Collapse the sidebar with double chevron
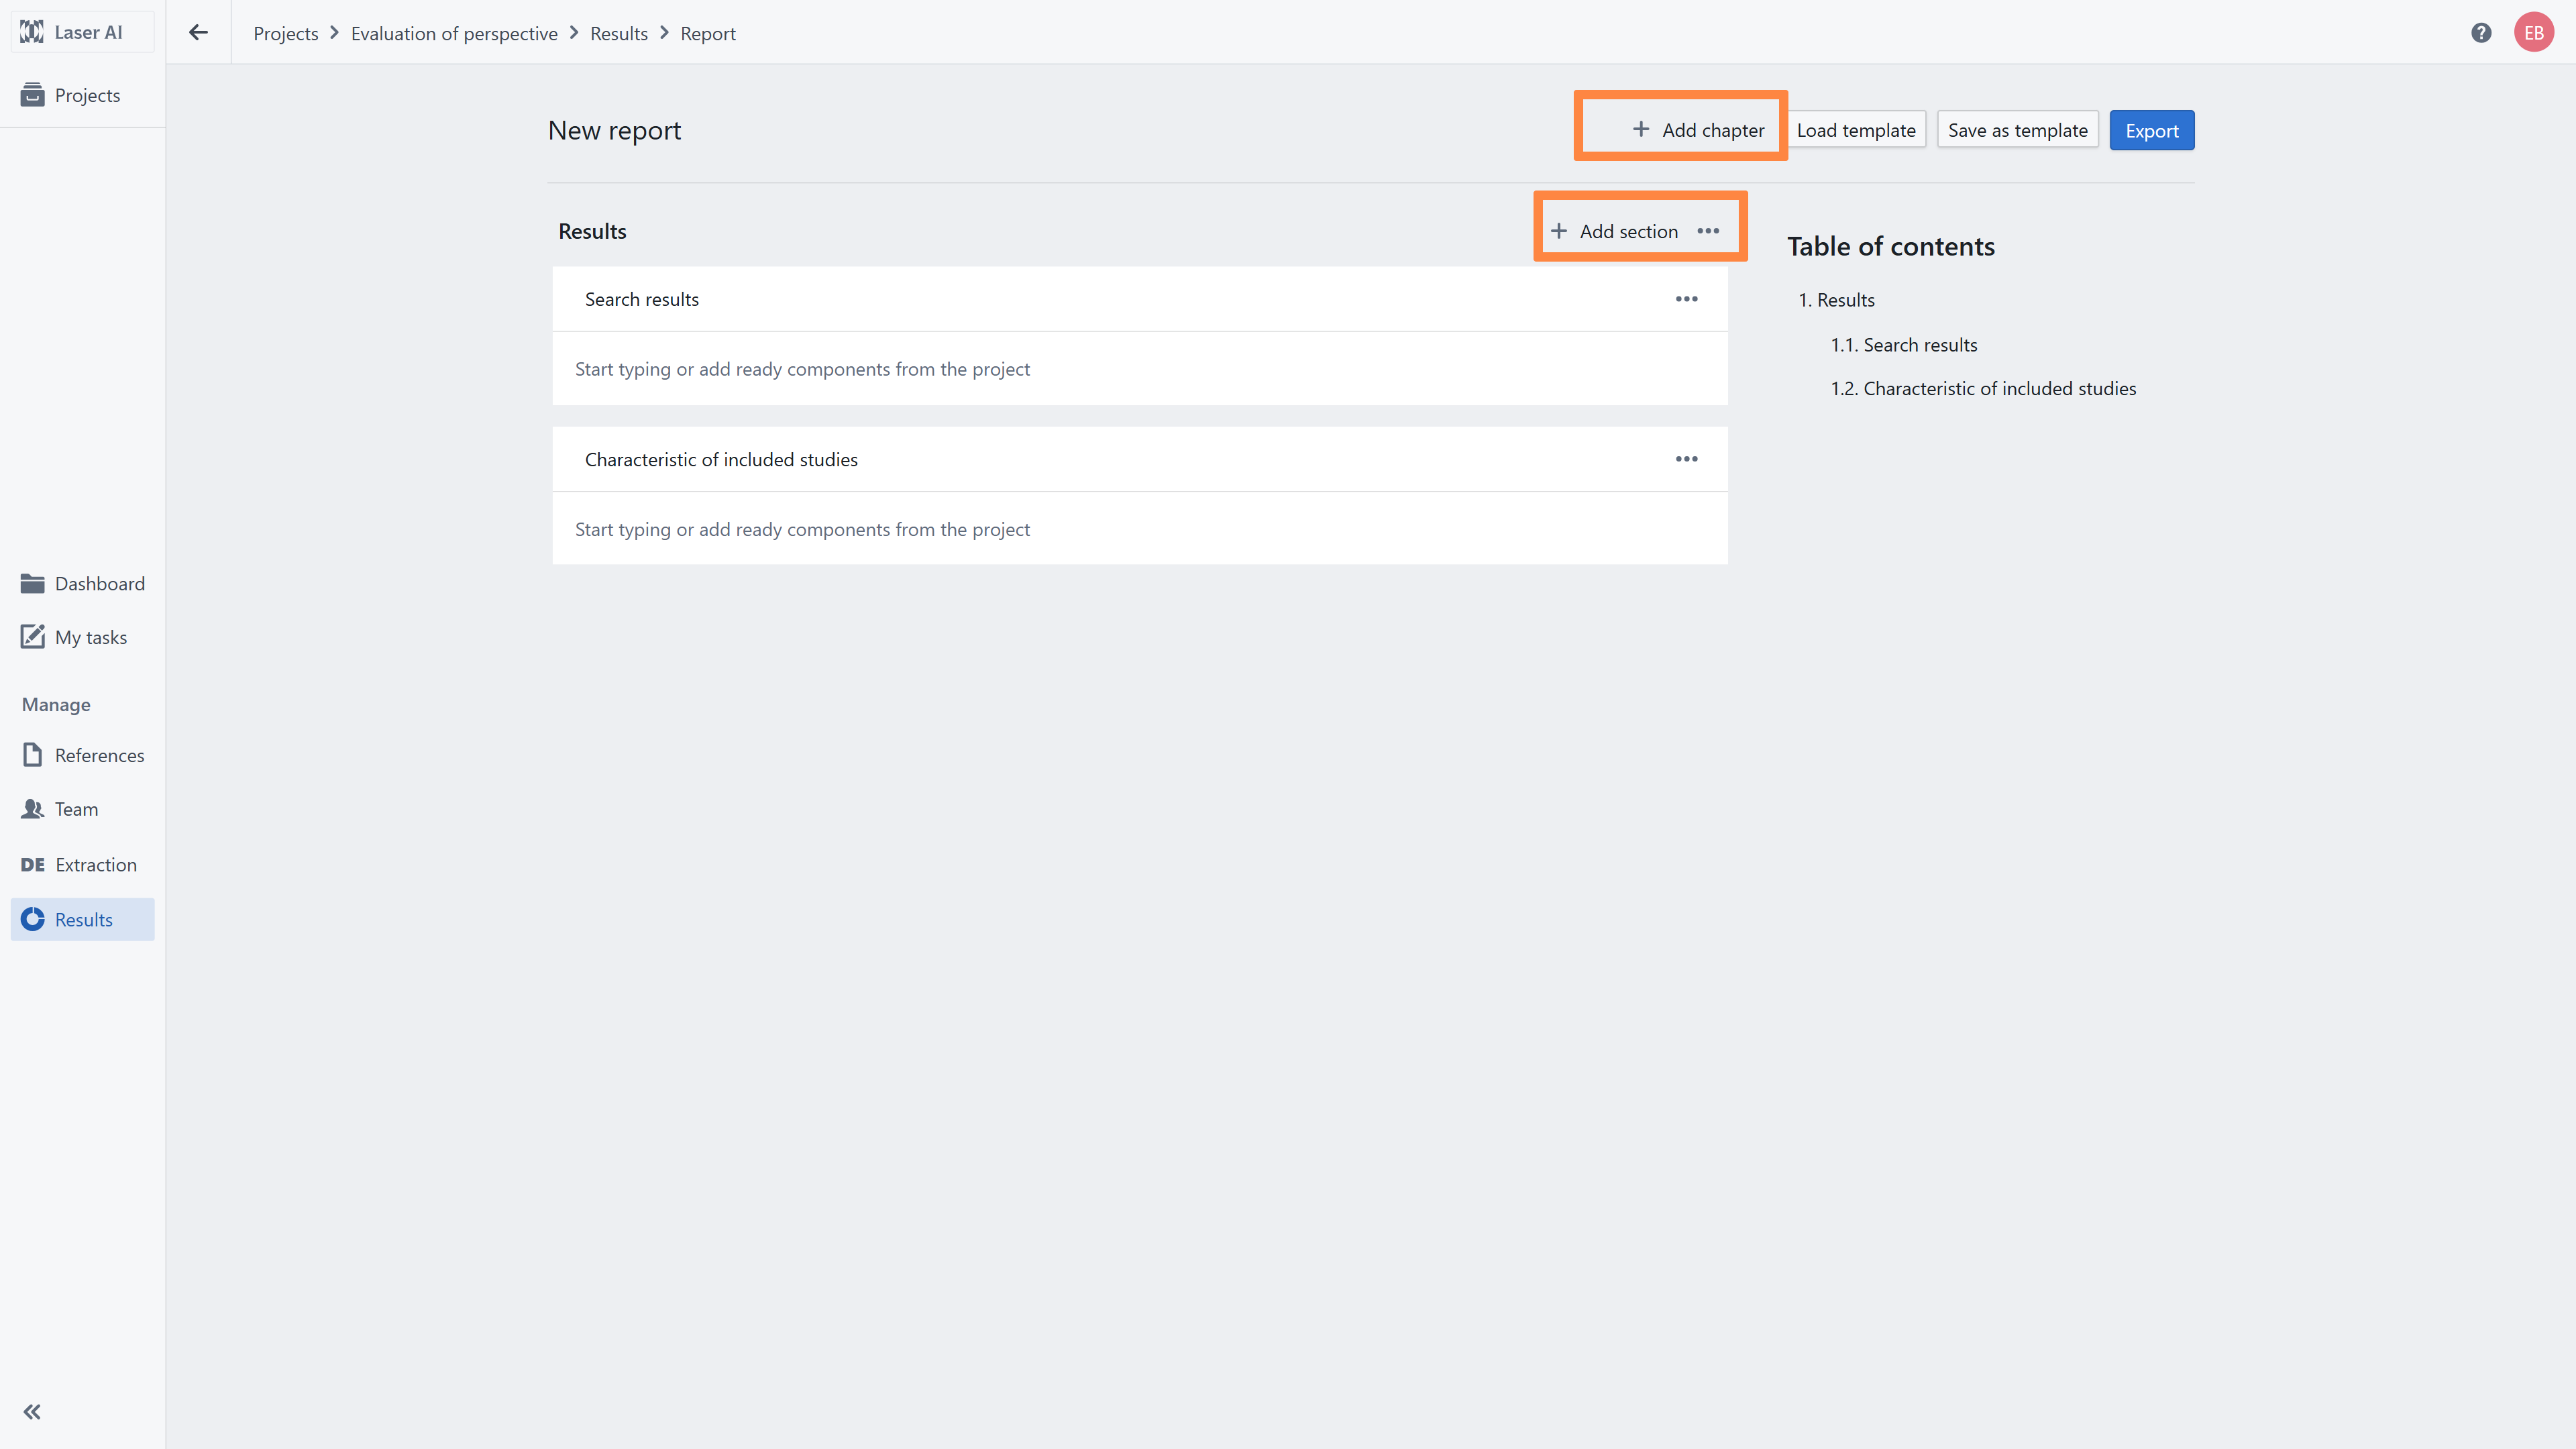2576x1449 pixels. coord(32,1411)
